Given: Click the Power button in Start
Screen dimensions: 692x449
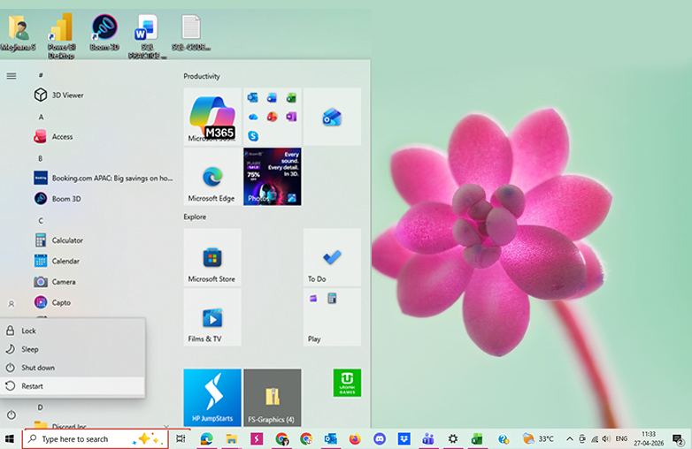Looking at the screenshot, I should (12, 415).
